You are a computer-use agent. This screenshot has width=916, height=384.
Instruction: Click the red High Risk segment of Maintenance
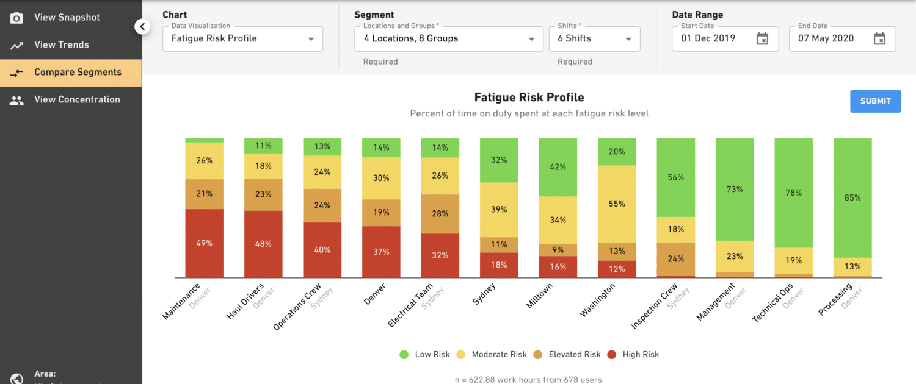[205, 243]
